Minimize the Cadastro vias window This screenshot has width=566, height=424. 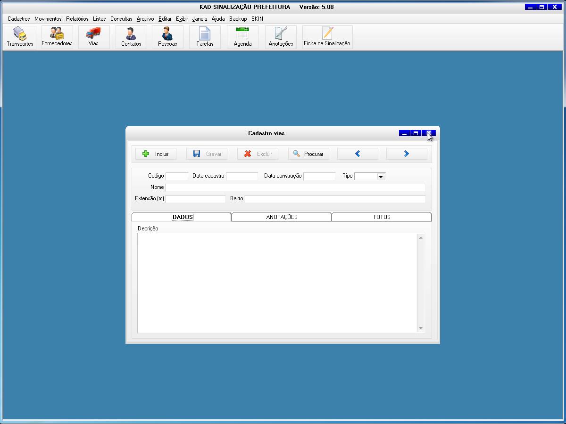click(x=404, y=133)
